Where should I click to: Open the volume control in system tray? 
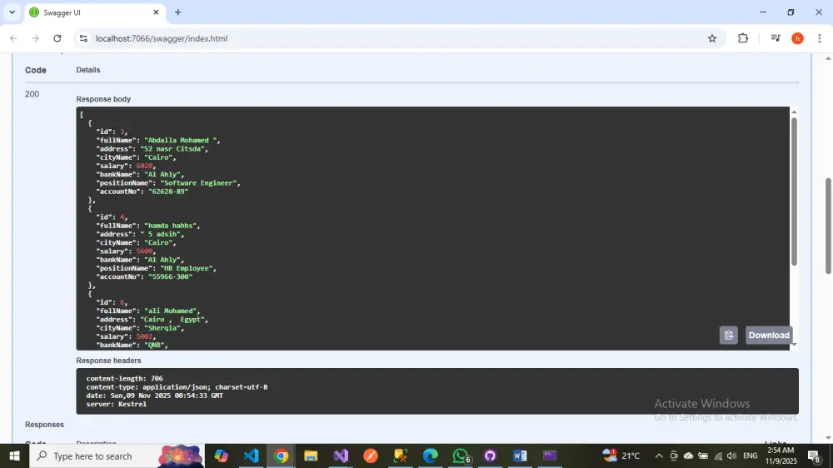point(731,456)
